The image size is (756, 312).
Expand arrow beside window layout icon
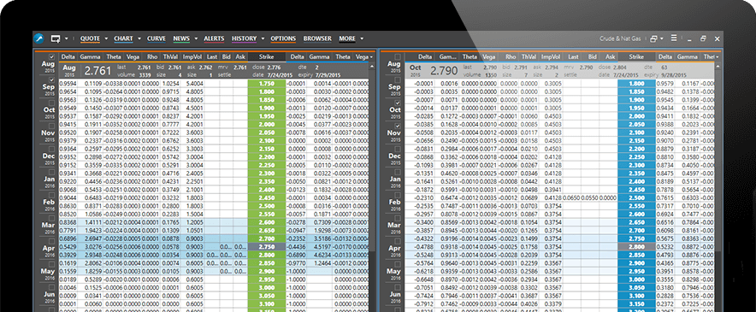pos(662,38)
